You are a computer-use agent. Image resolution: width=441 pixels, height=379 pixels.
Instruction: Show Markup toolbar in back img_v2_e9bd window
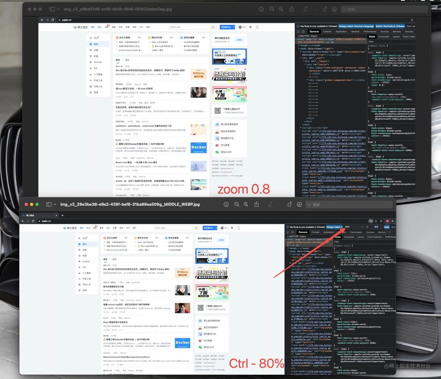[x=335, y=9]
